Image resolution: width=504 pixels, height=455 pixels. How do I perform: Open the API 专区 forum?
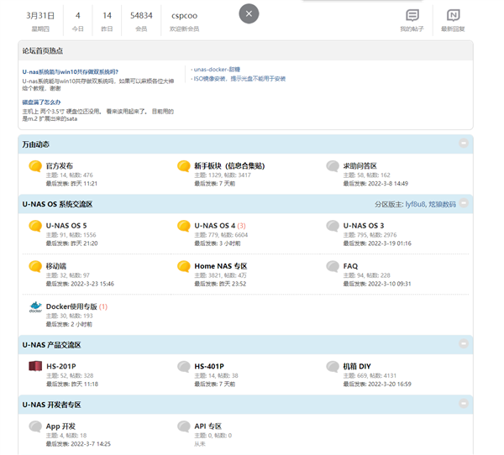(208, 426)
